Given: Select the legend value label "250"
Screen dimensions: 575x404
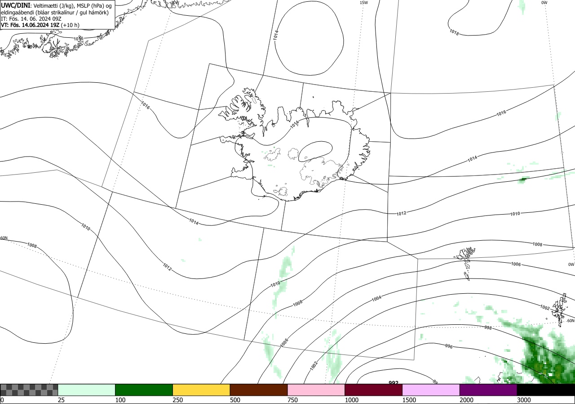Looking at the screenshot, I should click(177, 400).
